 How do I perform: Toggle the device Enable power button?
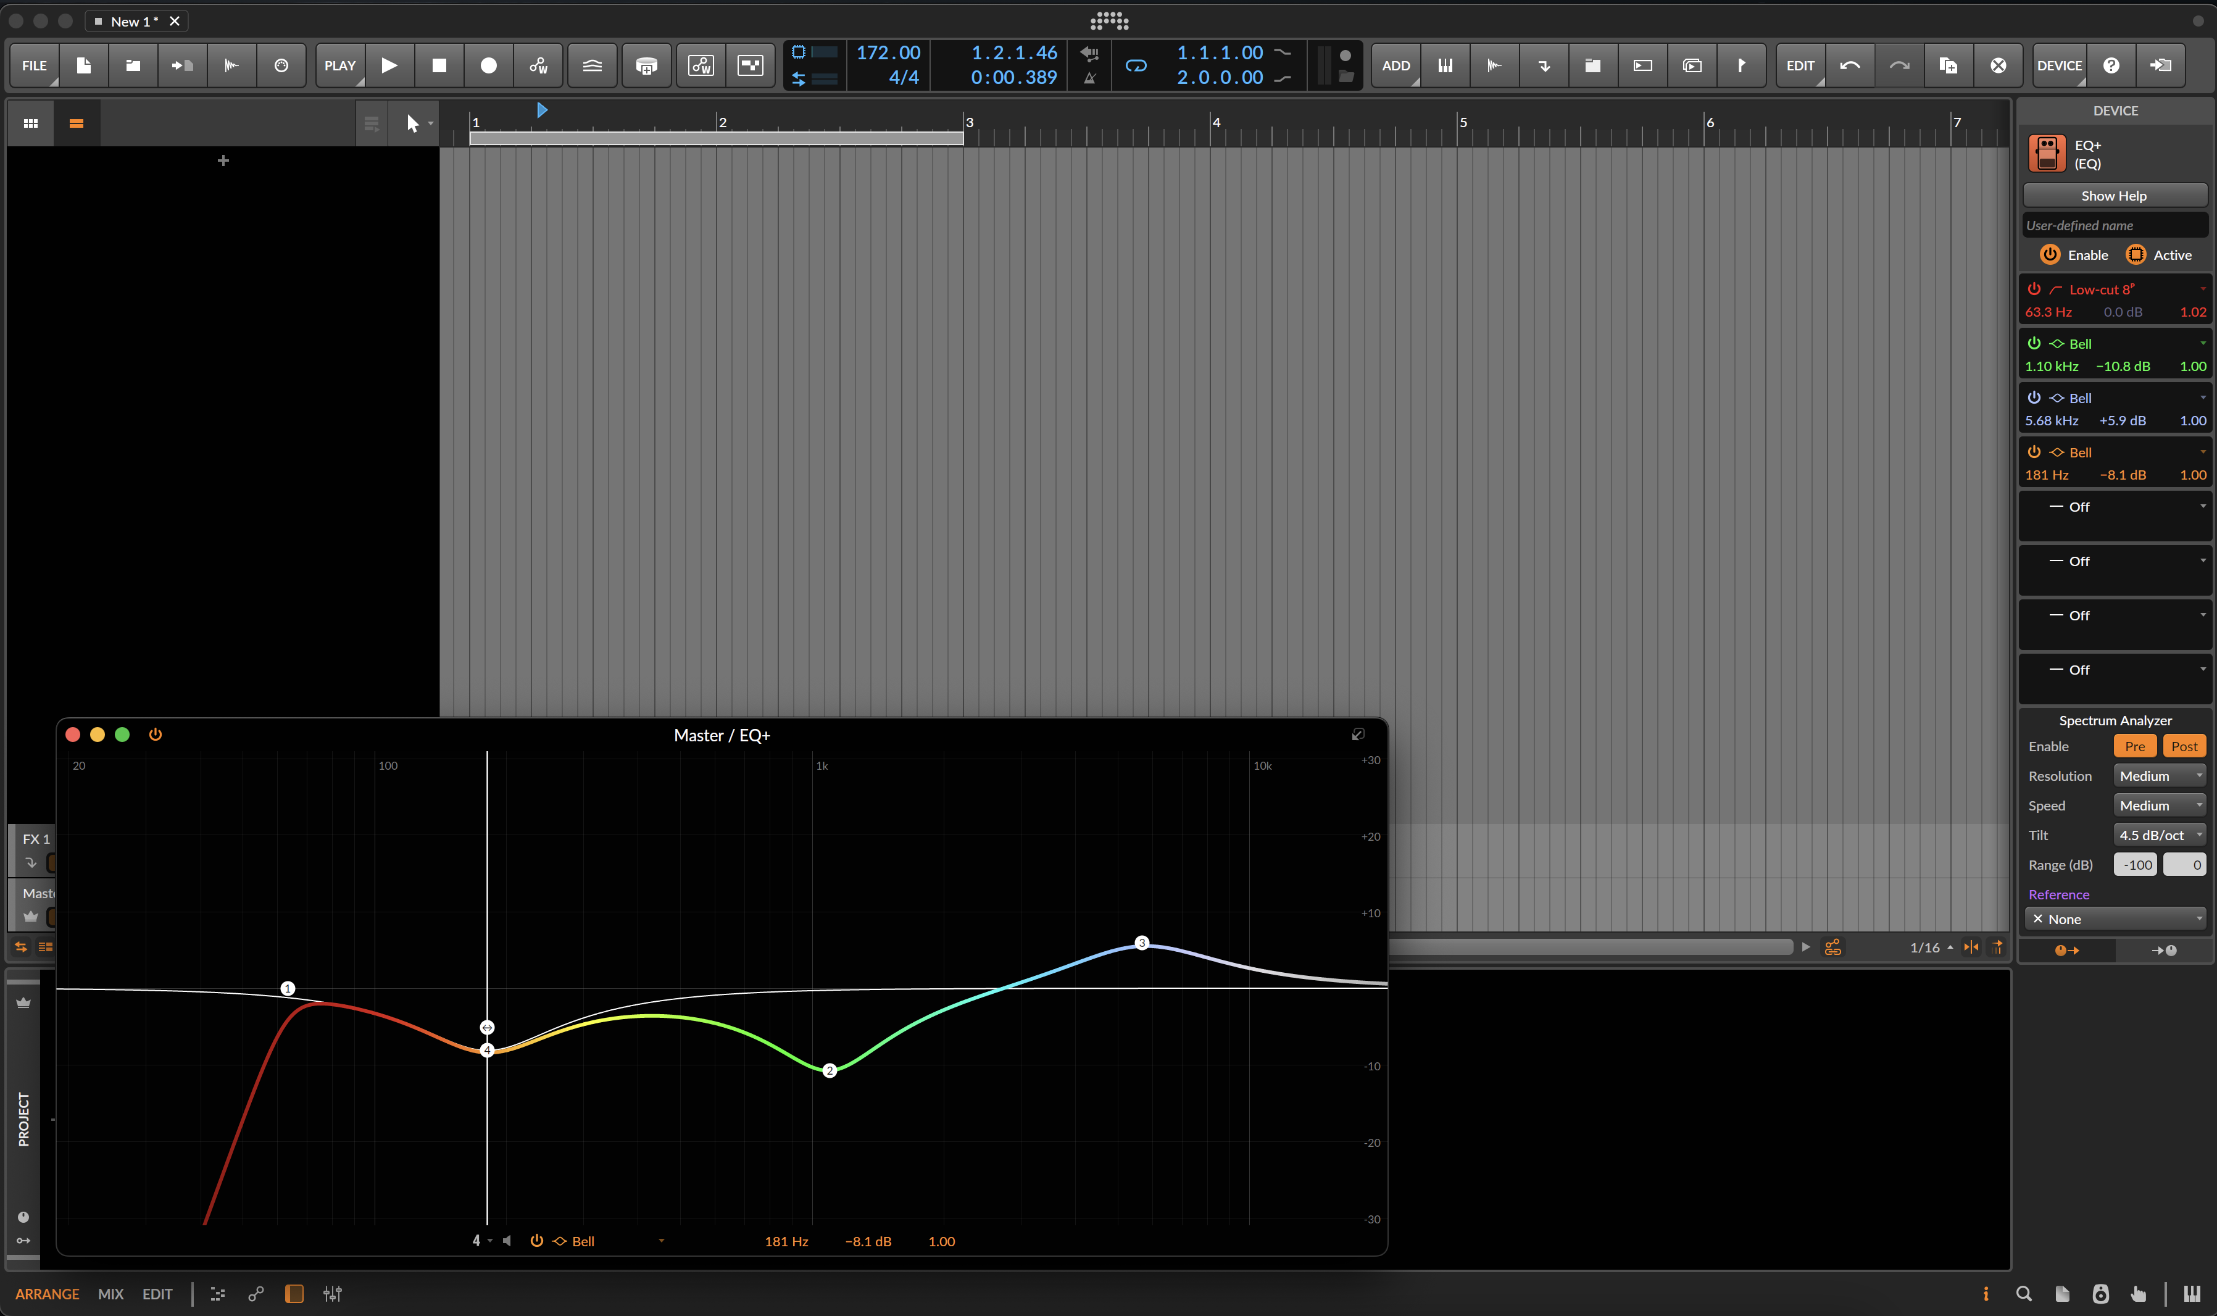2050,254
